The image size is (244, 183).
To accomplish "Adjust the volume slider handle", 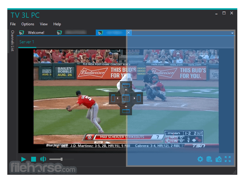I will coord(62,159).
